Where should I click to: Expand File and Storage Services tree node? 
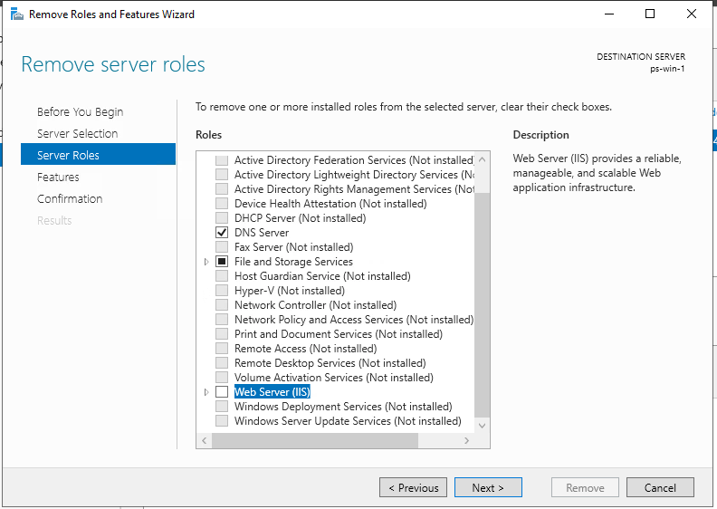(x=206, y=262)
